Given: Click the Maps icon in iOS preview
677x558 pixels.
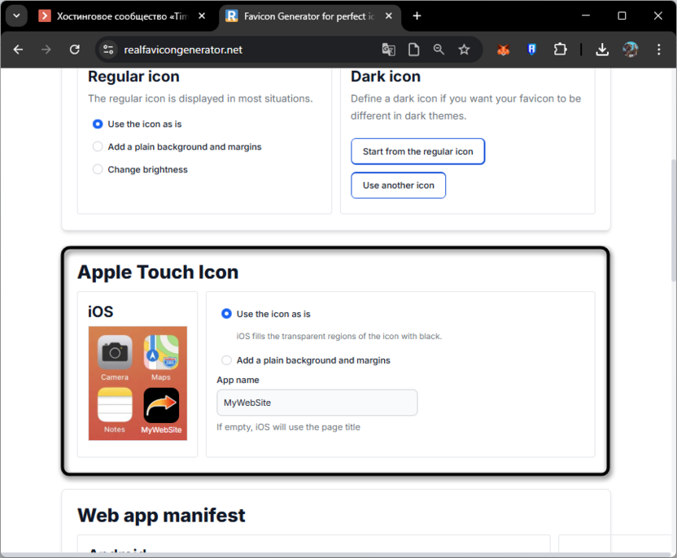Looking at the screenshot, I should pyautogui.click(x=161, y=352).
